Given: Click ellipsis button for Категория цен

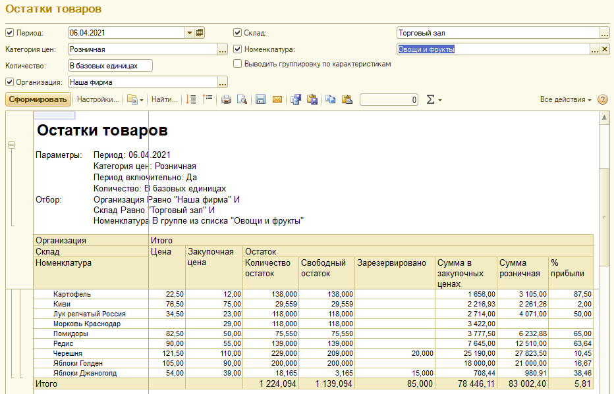Looking at the screenshot, I should point(223,49).
